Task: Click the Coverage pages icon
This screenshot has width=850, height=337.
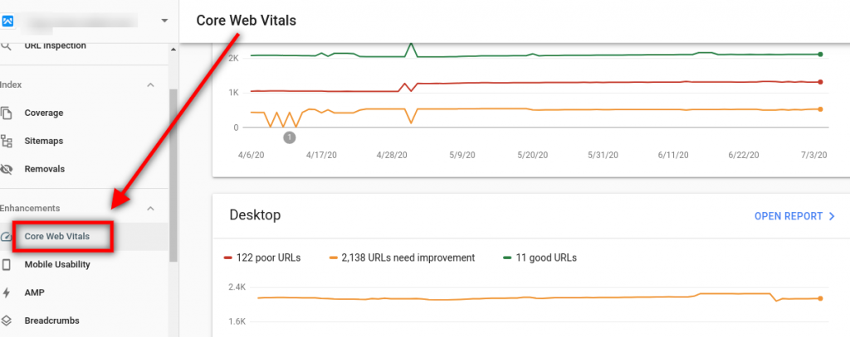Action: click(x=7, y=113)
